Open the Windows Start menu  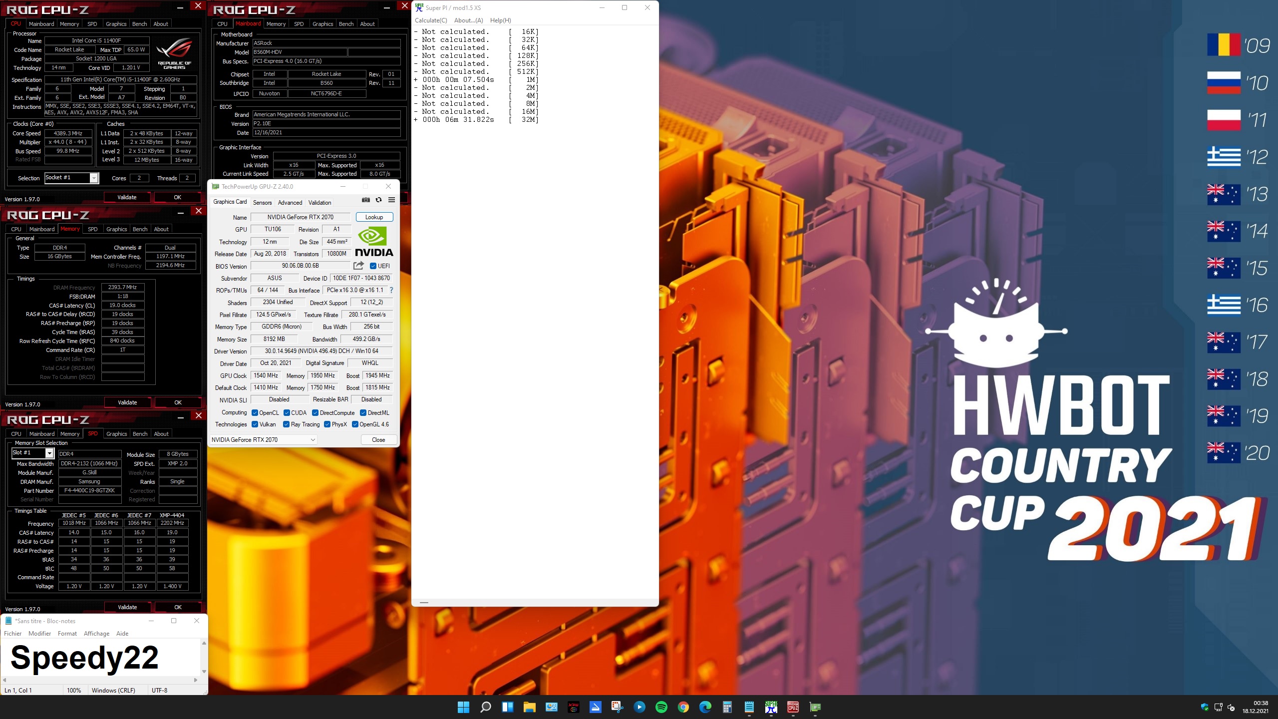463,707
